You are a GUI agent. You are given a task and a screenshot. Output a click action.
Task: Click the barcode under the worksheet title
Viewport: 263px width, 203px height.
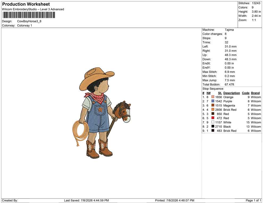[29, 15]
